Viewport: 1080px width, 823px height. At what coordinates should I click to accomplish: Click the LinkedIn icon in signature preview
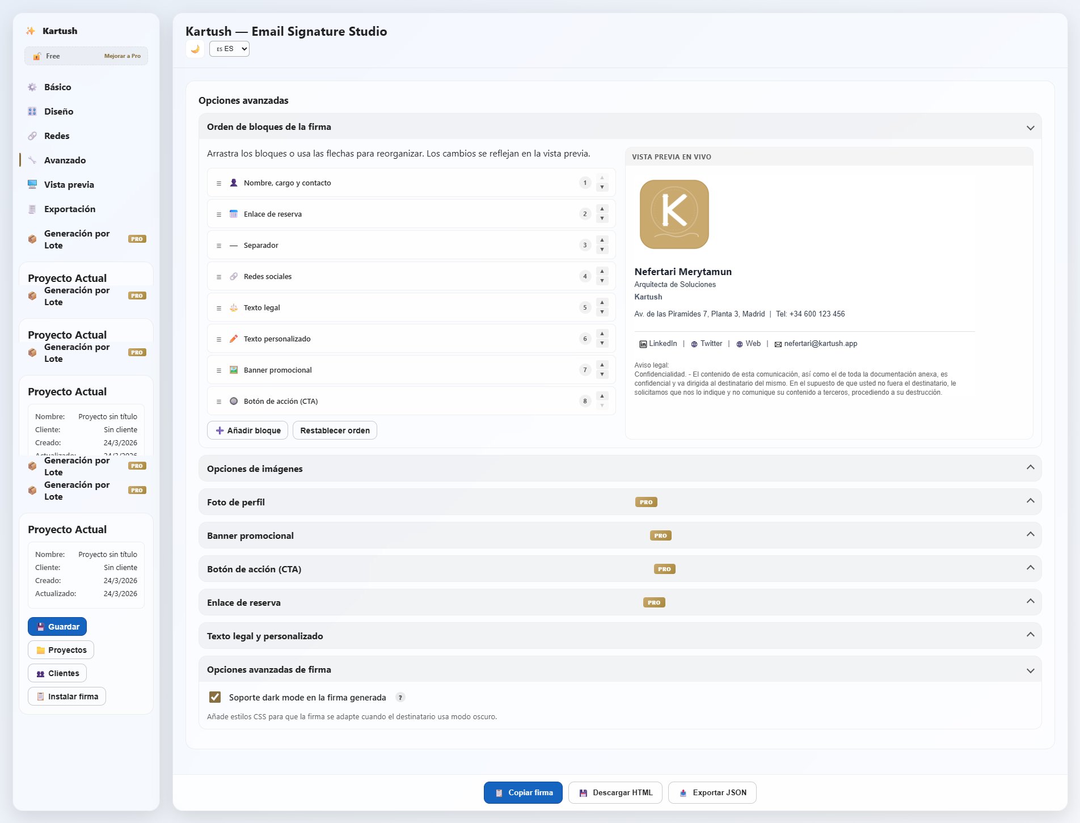click(x=643, y=344)
